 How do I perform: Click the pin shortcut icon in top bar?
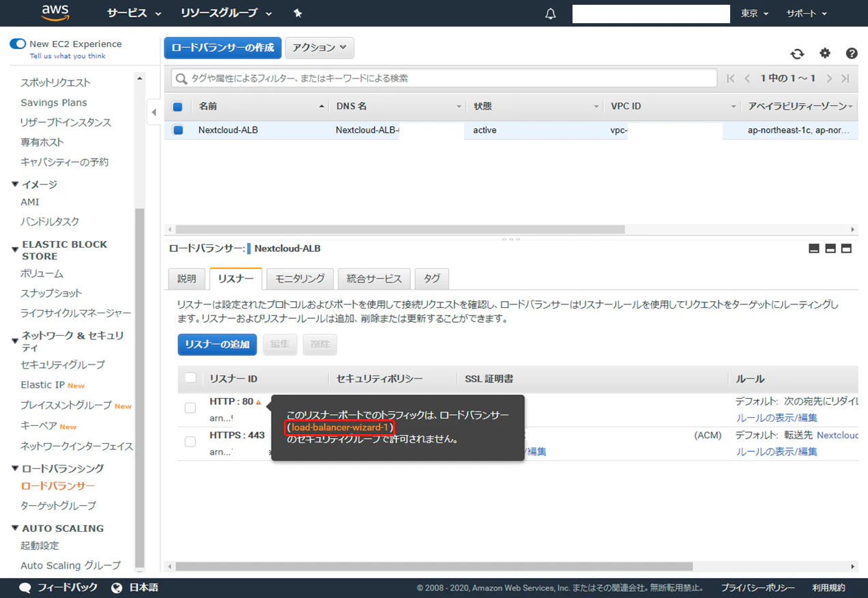tap(298, 14)
